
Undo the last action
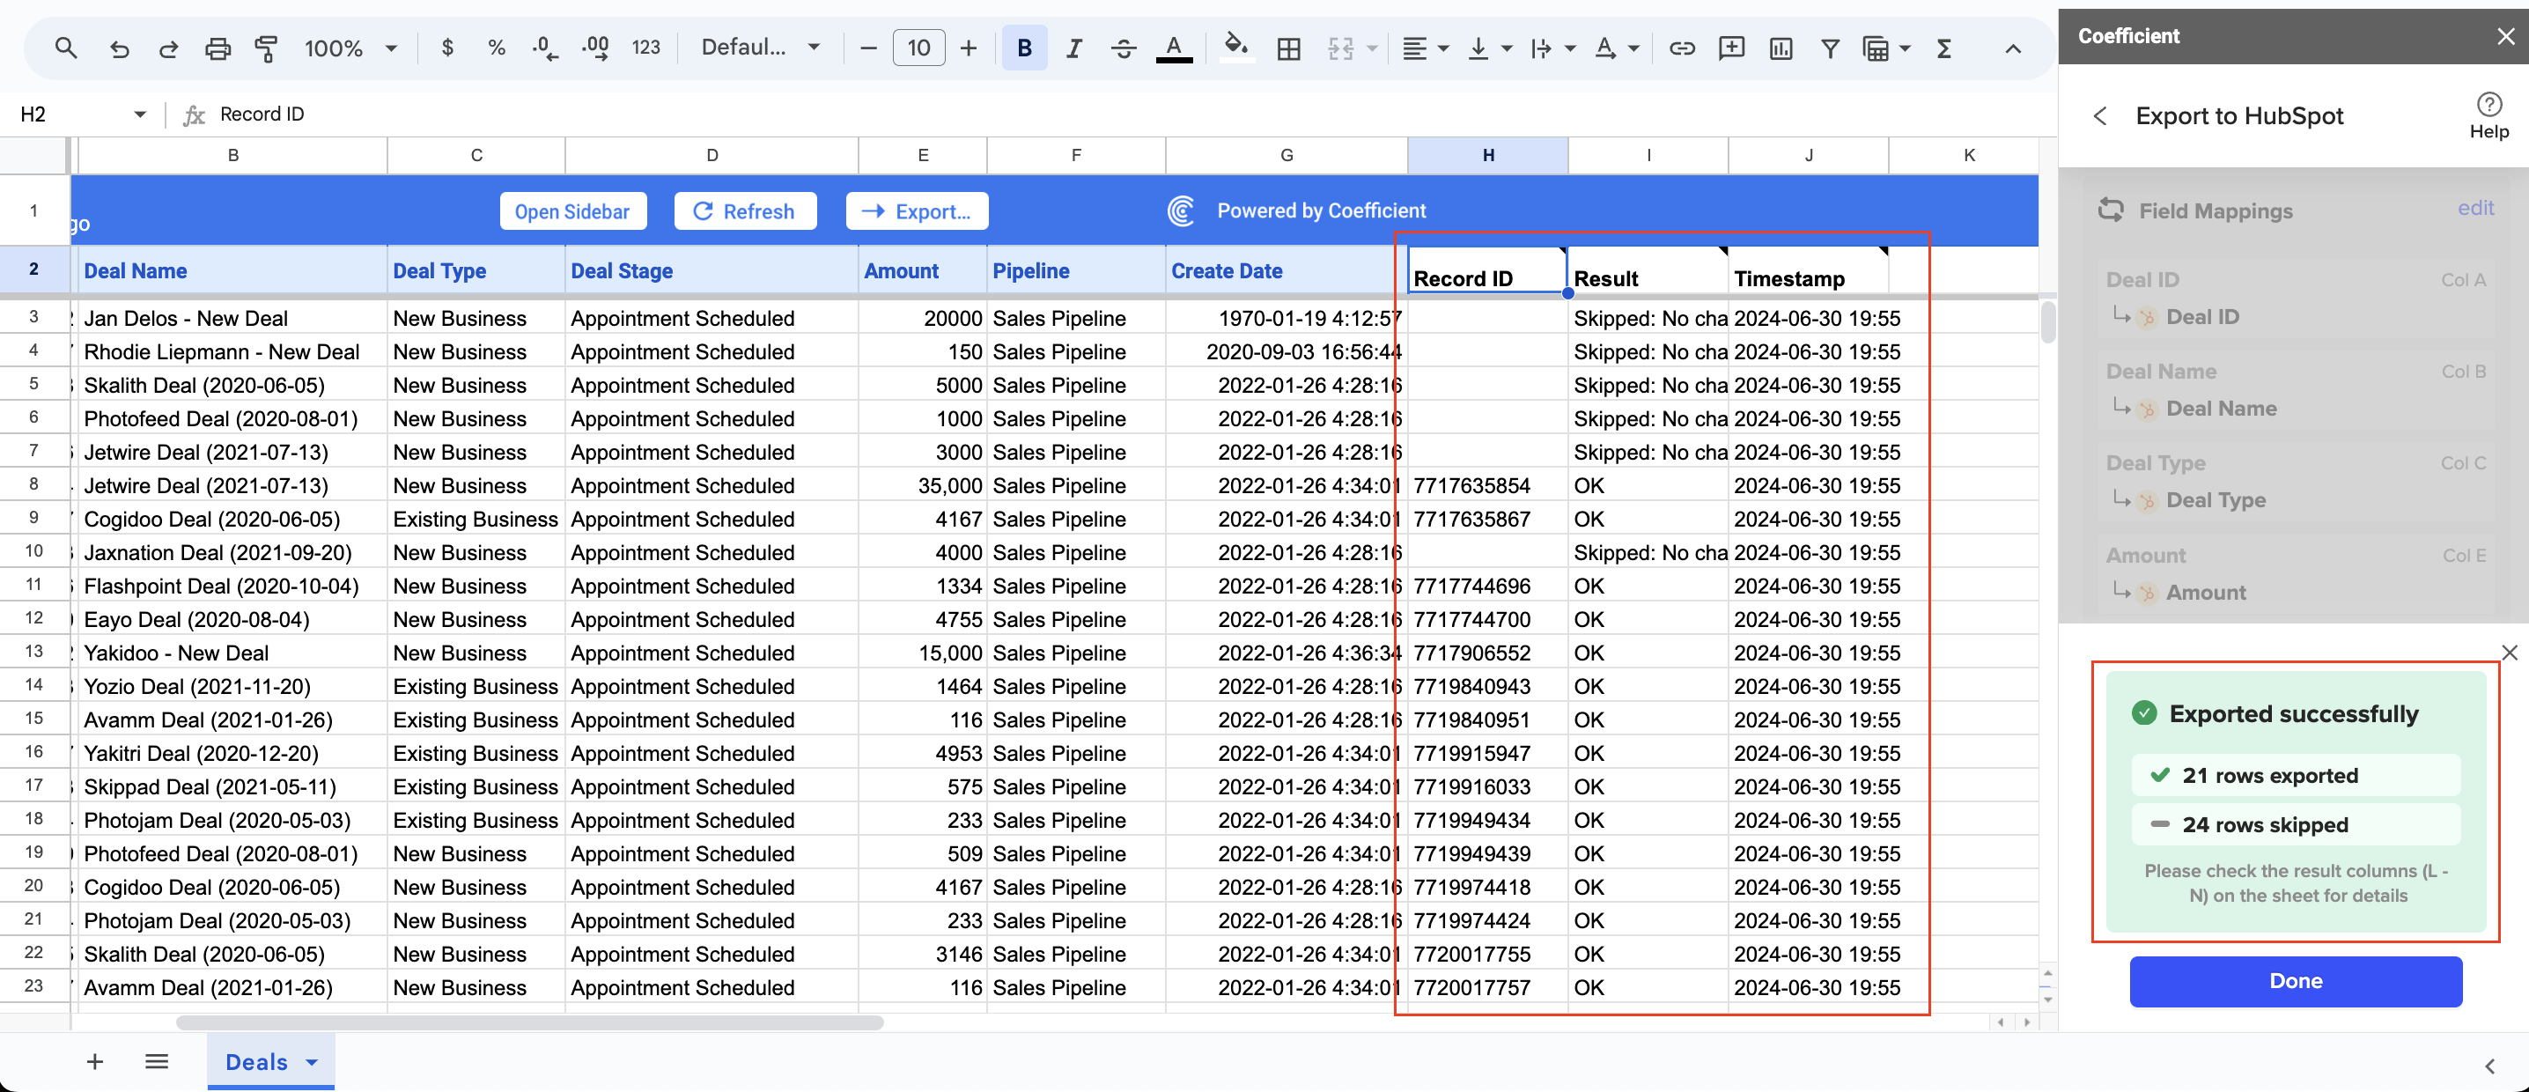(119, 48)
